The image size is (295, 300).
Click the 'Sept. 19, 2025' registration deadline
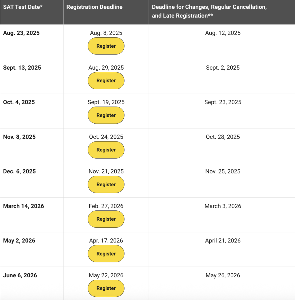106,102
